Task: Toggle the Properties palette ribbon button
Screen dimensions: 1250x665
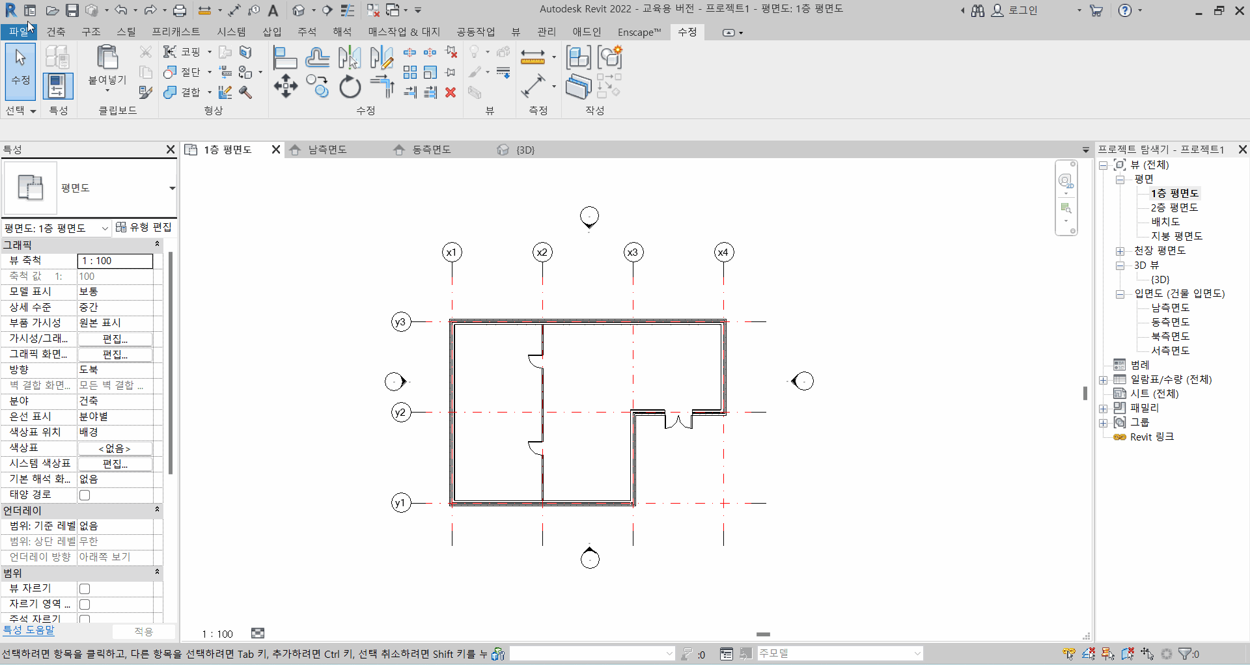Action: (x=57, y=87)
